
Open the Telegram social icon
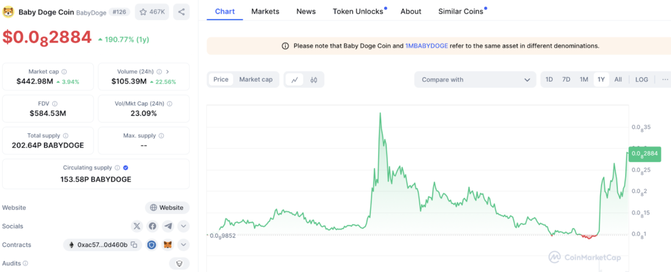pos(168,226)
